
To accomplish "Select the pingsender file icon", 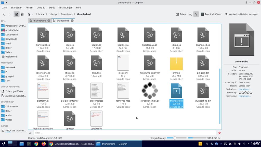I will [x=203, y=63].
